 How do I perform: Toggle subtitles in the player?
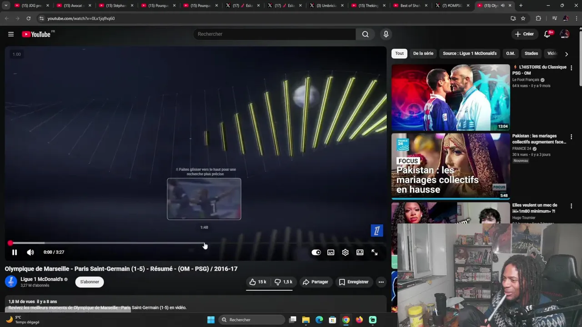click(x=331, y=252)
